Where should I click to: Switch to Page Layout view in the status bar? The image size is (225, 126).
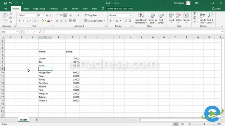point(182,124)
